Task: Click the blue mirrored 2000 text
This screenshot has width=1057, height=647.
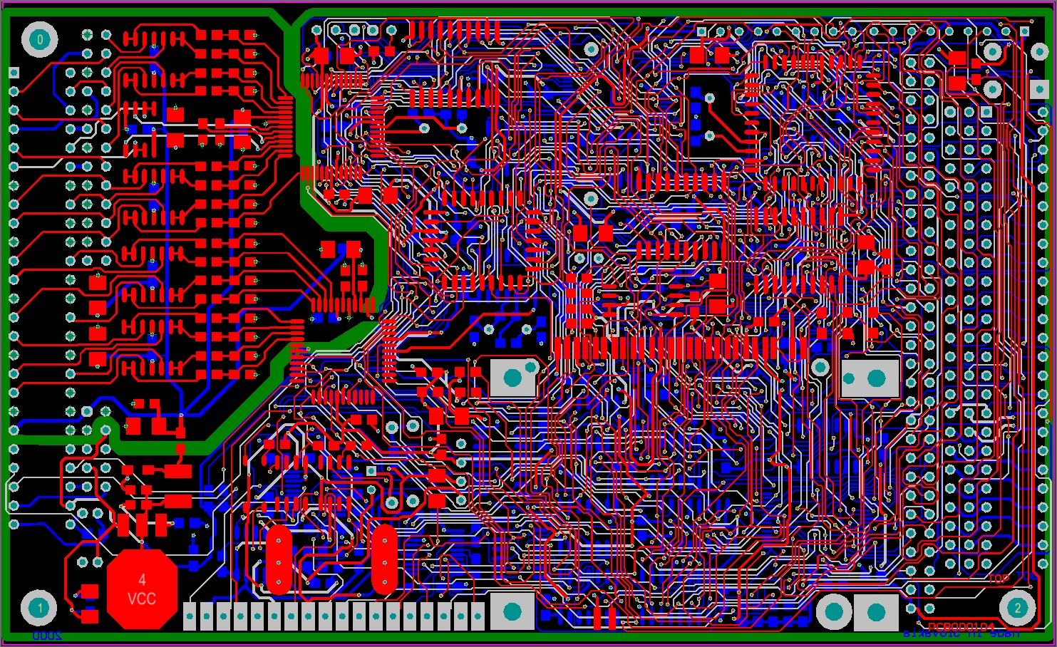Action: point(48,635)
